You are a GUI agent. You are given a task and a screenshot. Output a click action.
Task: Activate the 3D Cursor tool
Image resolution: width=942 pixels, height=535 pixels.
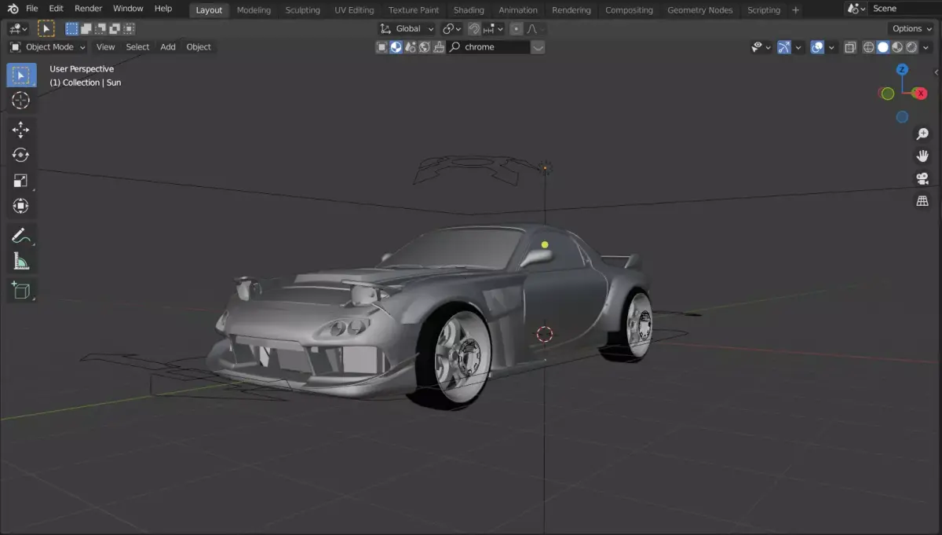[21, 101]
